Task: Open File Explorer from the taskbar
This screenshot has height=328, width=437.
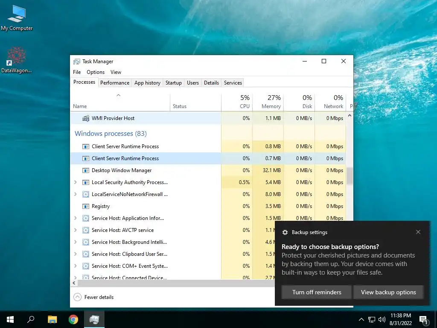Action: (52, 319)
